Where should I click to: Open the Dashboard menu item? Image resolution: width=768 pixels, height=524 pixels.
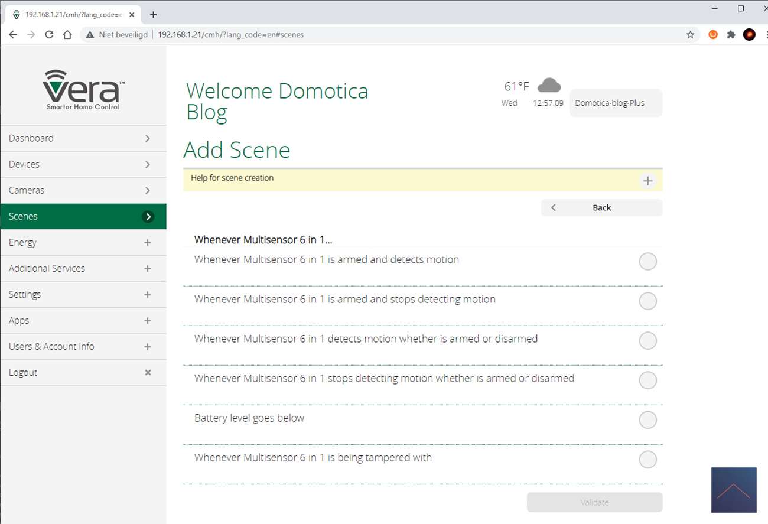pyautogui.click(x=83, y=138)
